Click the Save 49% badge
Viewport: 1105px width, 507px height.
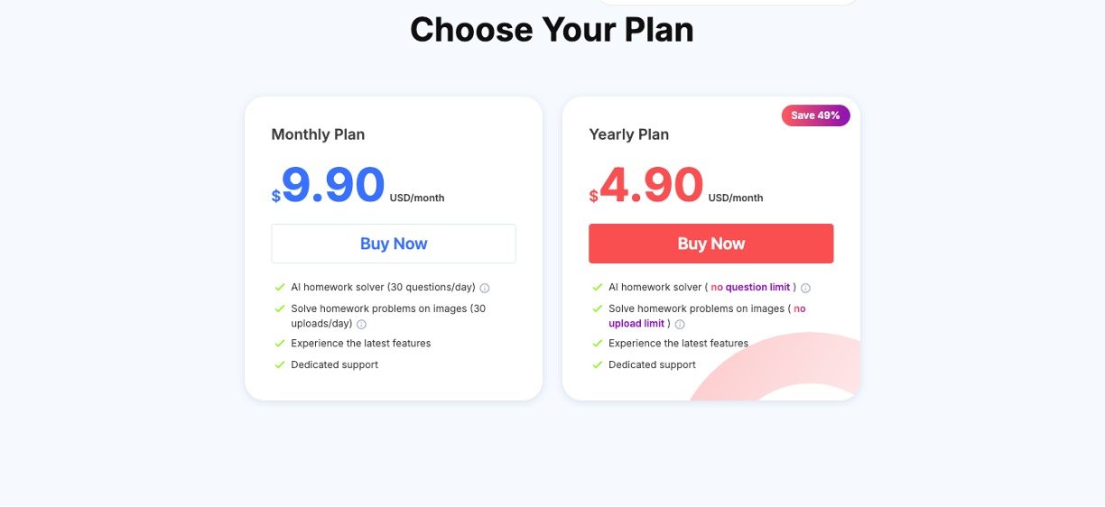[815, 115]
